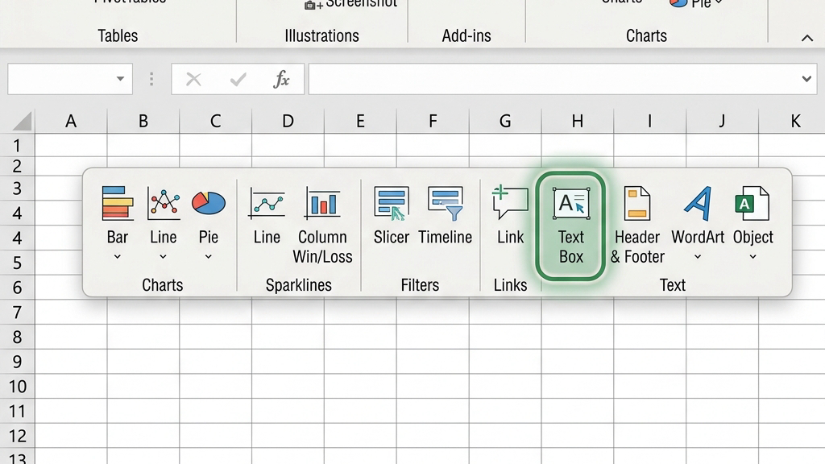Select column H header
Viewport: 825px width, 464px height.
click(577, 121)
